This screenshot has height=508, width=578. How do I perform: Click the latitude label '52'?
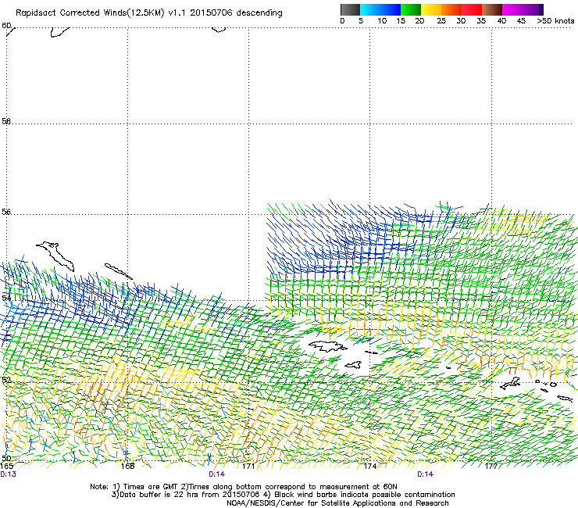pos(6,380)
